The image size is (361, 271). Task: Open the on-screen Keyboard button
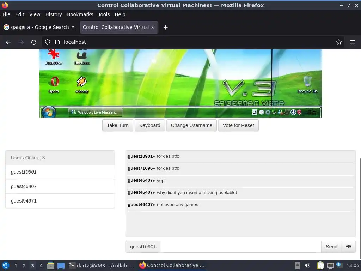149,125
